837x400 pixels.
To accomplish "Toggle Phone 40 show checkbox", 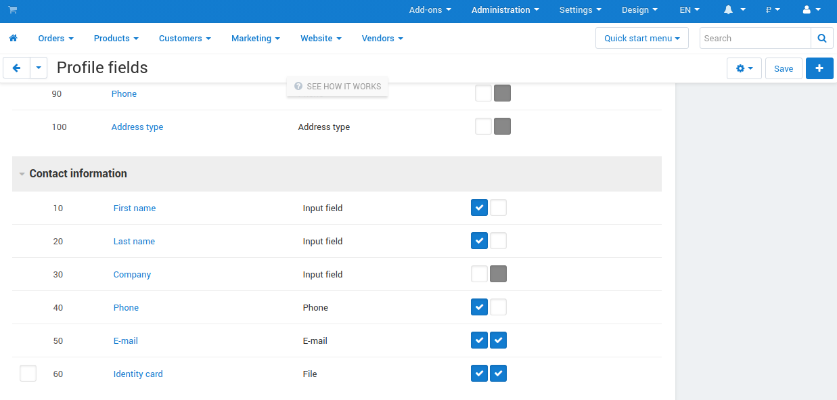I will coord(479,307).
